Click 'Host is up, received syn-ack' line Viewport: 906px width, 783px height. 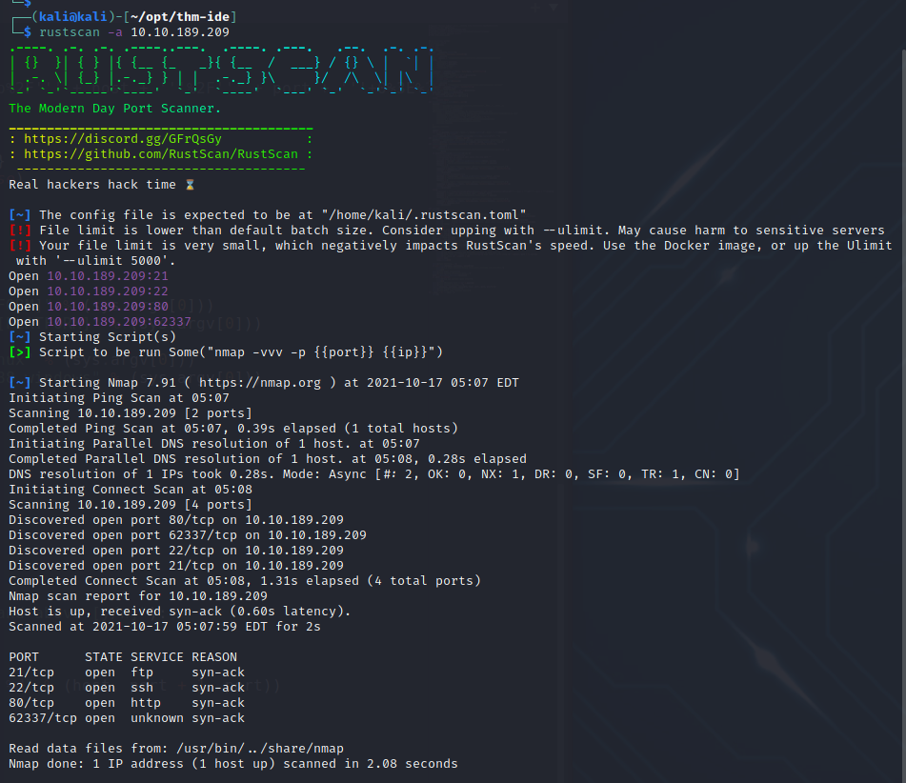pos(180,611)
